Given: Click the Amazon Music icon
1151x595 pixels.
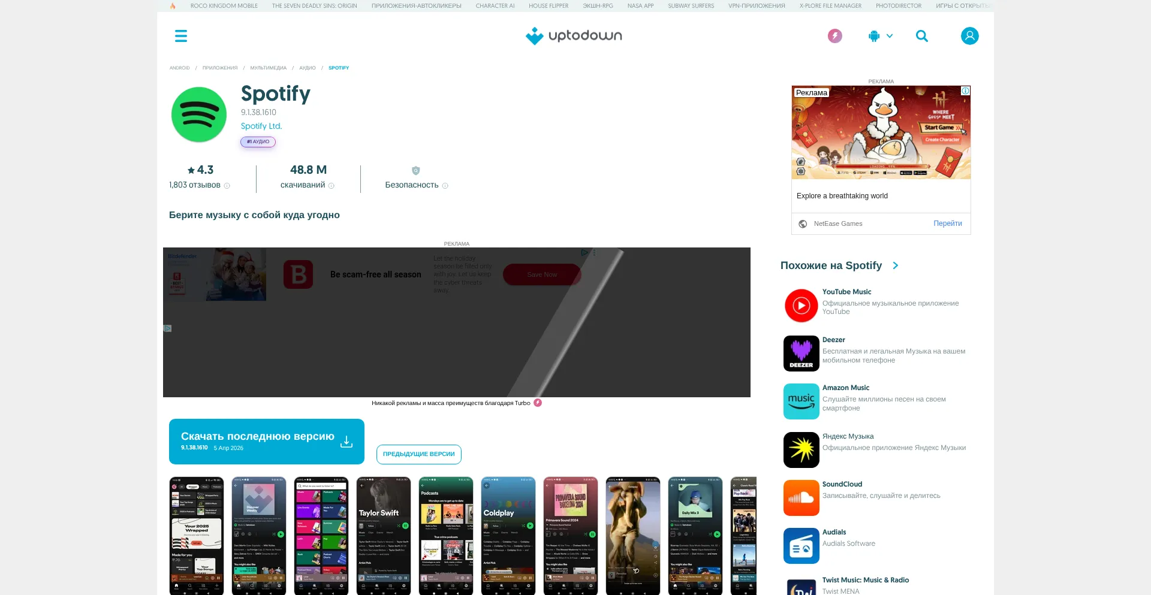Looking at the screenshot, I should tap(802, 401).
